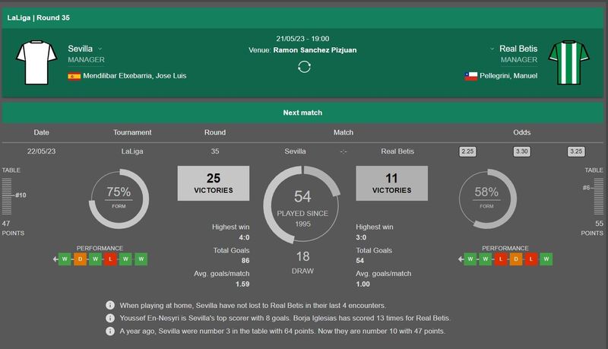The width and height of the screenshot is (608, 349).
Task: Click Real Betis's last W result badge
Action: pos(546,259)
